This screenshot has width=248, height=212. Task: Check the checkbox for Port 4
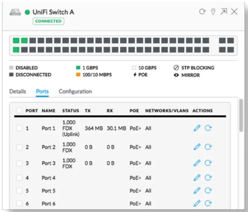pyautogui.click(x=19, y=178)
